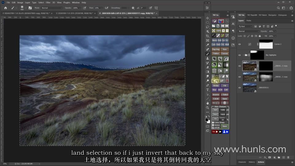Open the layer Fill dropdown arrow

(275, 36)
